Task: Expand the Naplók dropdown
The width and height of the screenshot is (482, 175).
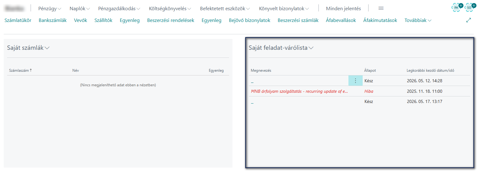Action: point(80,9)
